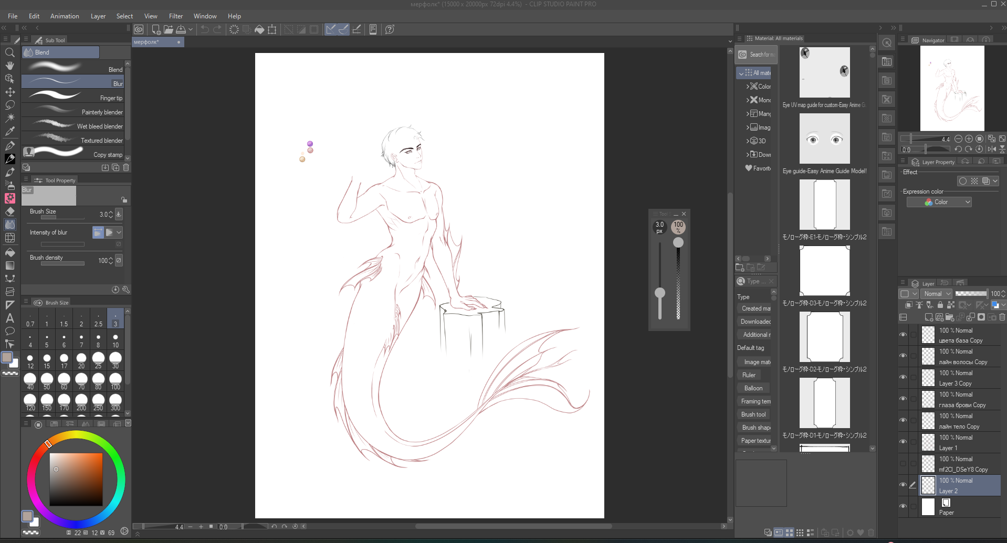Click the main drawing color swatch
The width and height of the screenshot is (1007, 543).
coord(7,357)
